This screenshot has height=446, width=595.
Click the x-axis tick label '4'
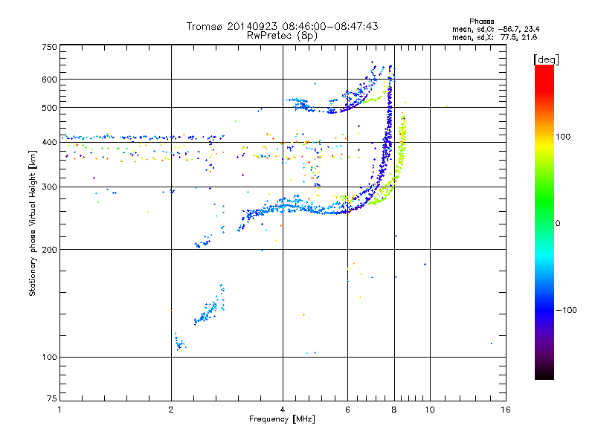point(283,410)
